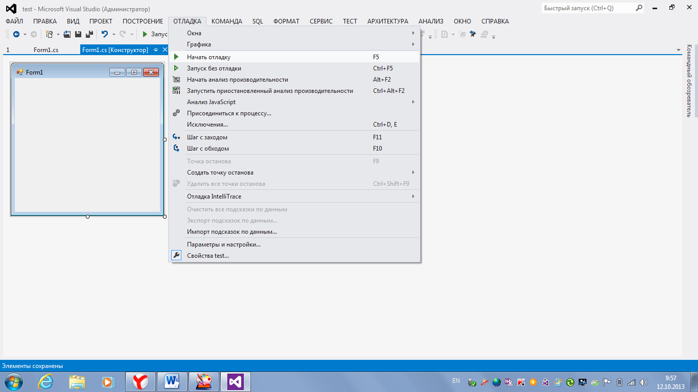Open the ПРАВКА menu

(x=45, y=21)
